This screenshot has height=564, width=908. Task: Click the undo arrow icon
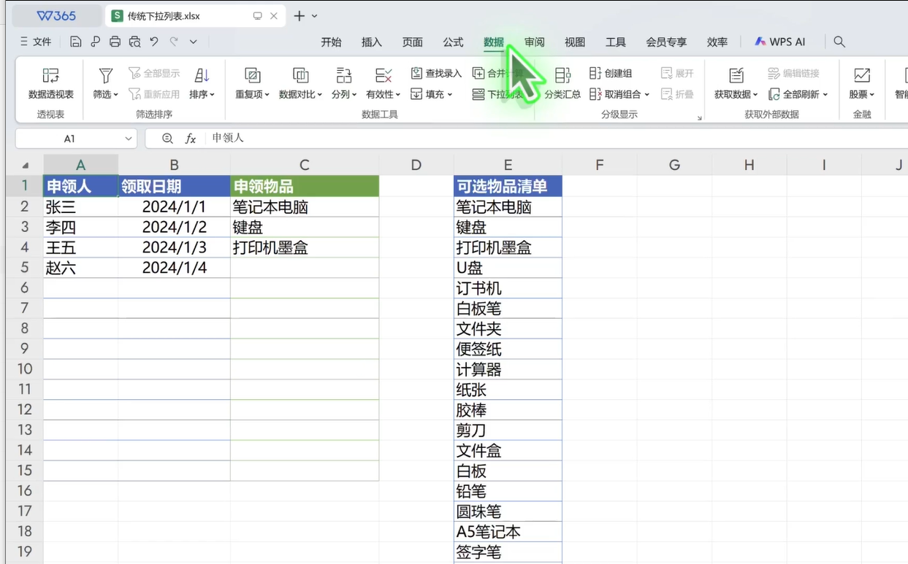(154, 42)
